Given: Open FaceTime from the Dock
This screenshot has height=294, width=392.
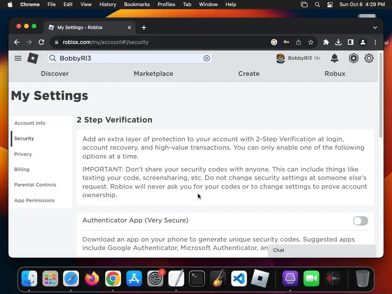Looking at the screenshot, I should 311,278.
